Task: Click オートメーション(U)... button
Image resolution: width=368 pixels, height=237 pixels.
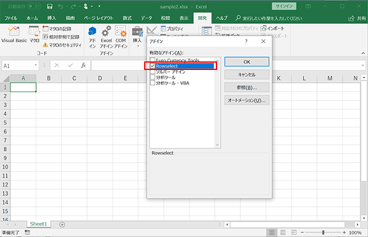Action: click(x=247, y=100)
